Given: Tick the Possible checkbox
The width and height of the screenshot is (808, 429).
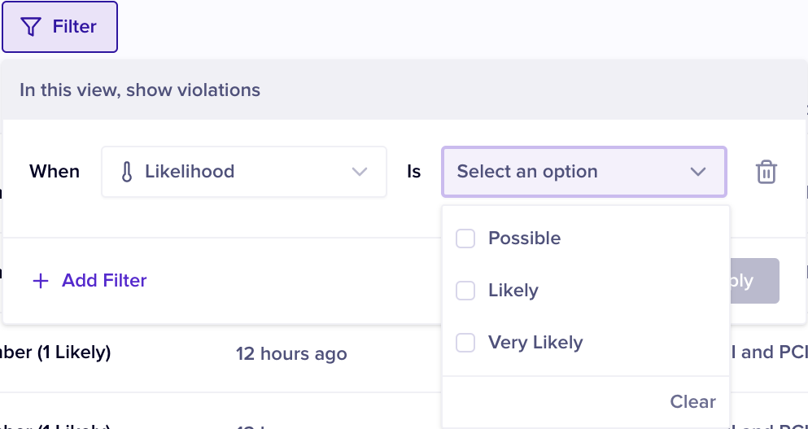Looking at the screenshot, I should point(465,239).
